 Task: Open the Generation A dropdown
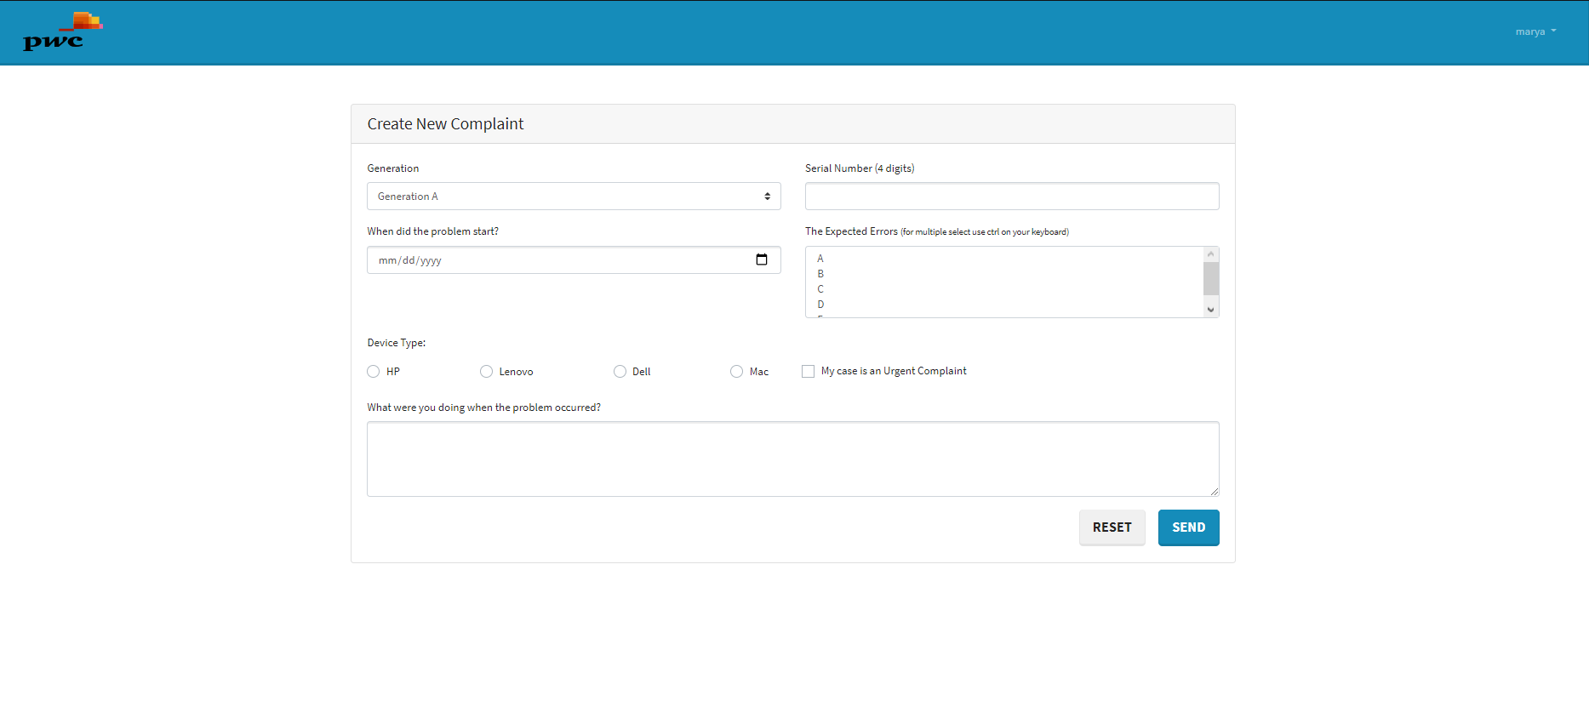coord(574,197)
